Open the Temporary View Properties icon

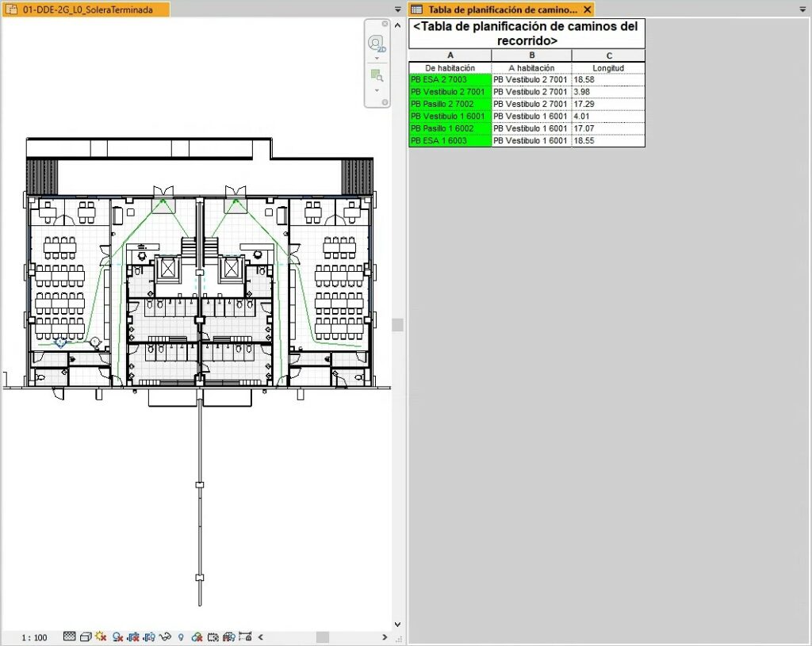pos(195,636)
